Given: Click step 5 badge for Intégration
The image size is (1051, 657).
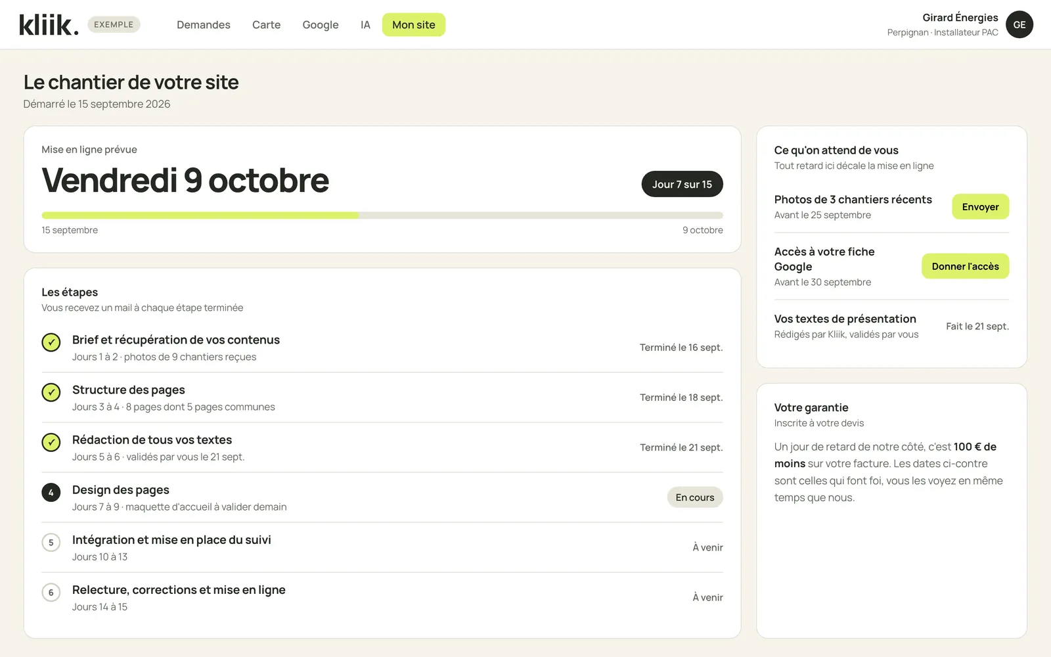Looking at the screenshot, I should [x=51, y=542].
